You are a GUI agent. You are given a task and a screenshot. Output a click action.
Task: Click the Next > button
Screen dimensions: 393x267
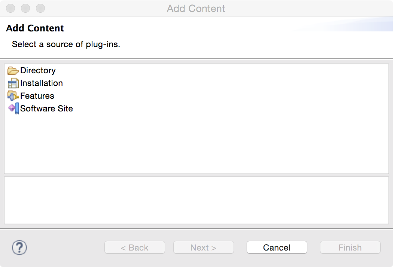[x=203, y=248]
